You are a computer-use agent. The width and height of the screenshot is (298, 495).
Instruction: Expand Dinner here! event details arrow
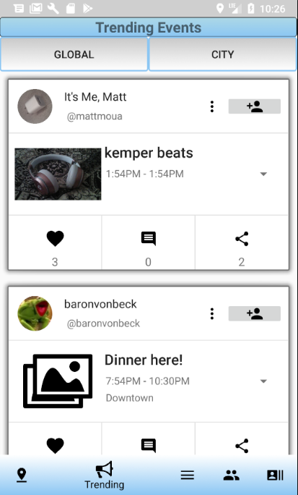coord(263,381)
